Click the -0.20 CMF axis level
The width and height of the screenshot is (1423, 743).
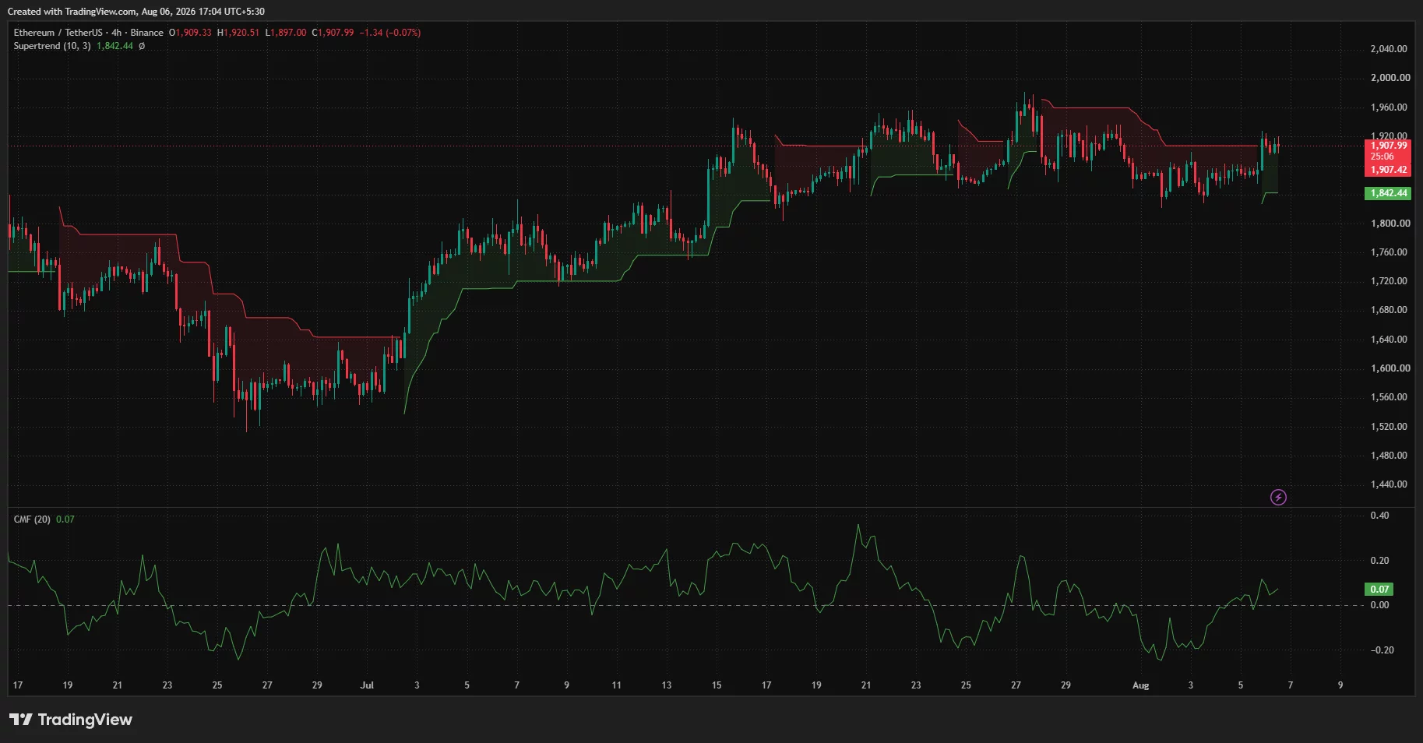coord(1382,650)
